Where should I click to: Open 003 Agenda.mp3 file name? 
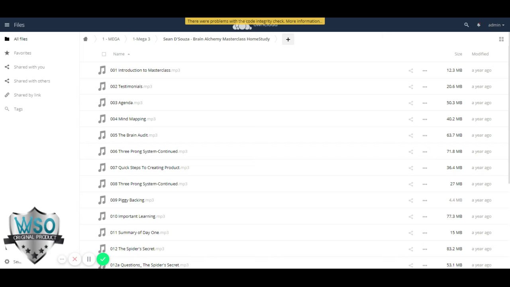click(126, 103)
